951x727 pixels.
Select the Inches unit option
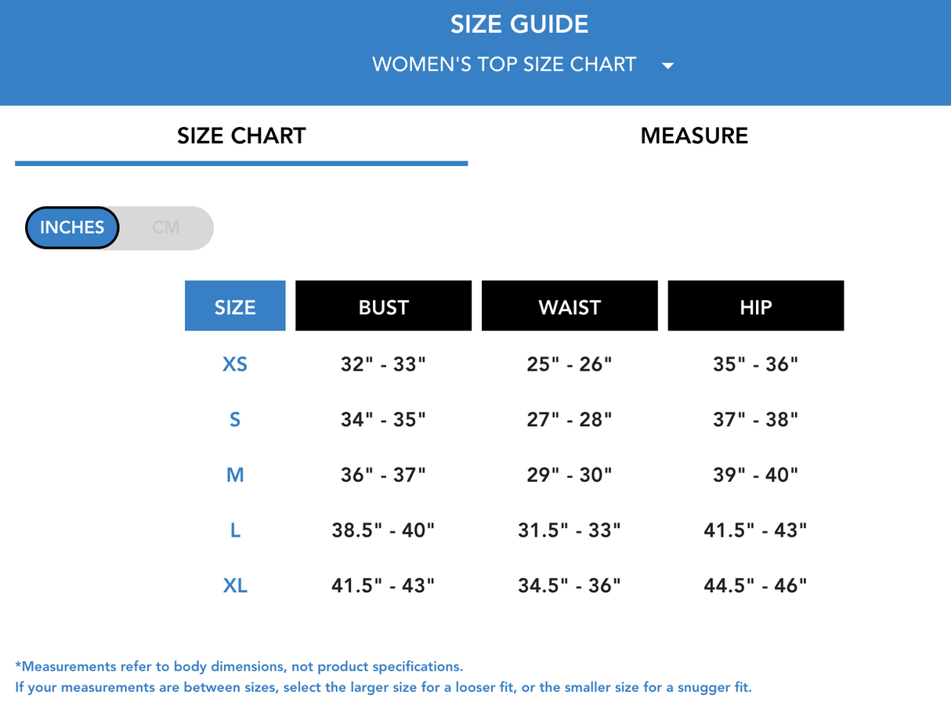pos(72,228)
